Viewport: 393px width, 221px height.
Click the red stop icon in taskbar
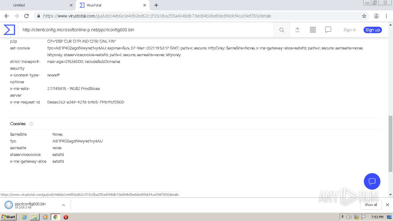66,217
